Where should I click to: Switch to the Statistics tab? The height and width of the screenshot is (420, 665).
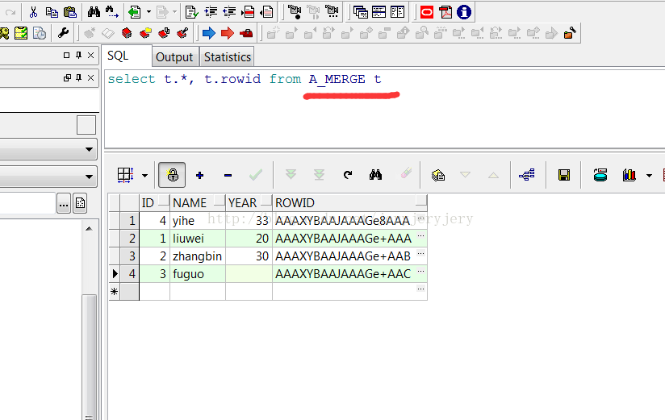pos(227,56)
